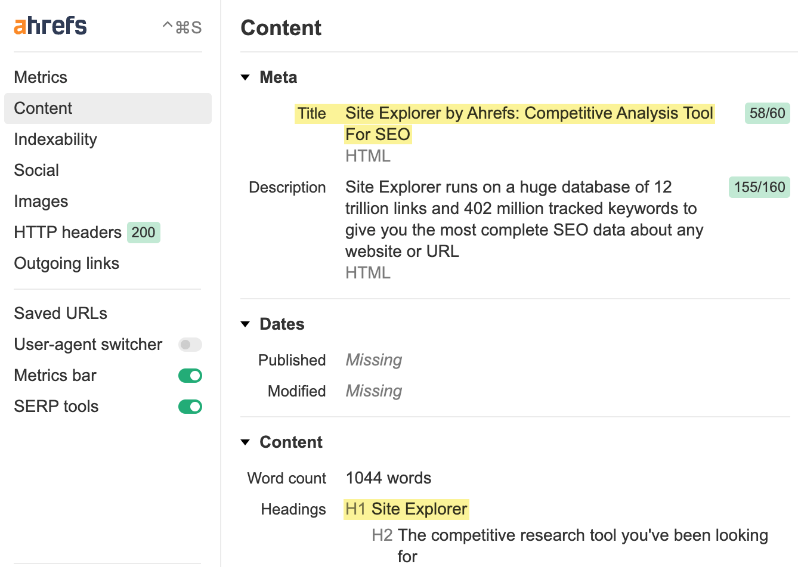The width and height of the screenshot is (798, 567).
Task: Open Saved URLs
Action: tap(60, 313)
